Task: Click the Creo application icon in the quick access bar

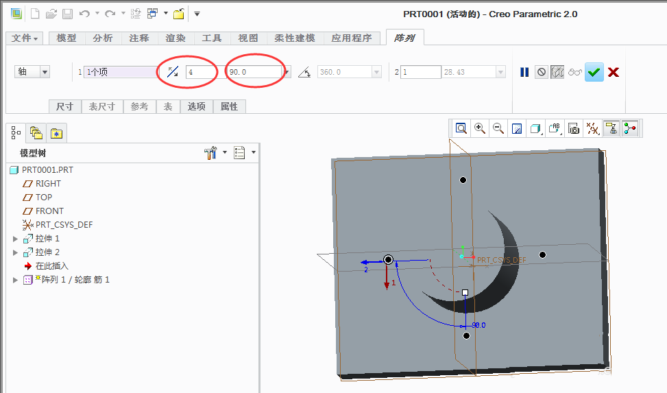Action: pos(16,14)
